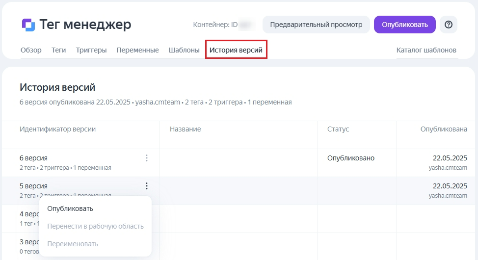Select the История версий tab
478x260 pixels.
236,50
